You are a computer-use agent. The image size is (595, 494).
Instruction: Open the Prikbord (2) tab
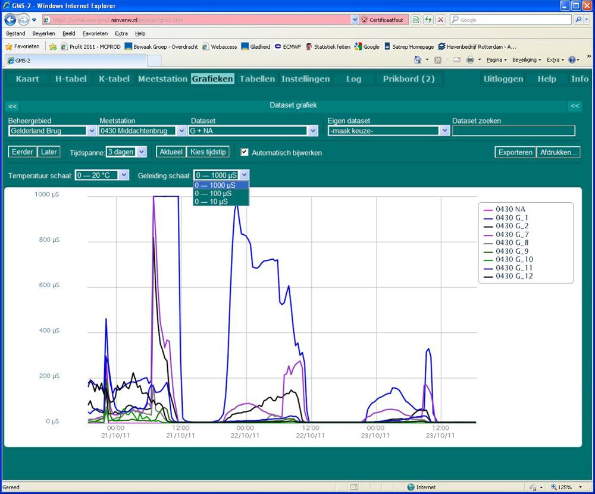[408, 79]
